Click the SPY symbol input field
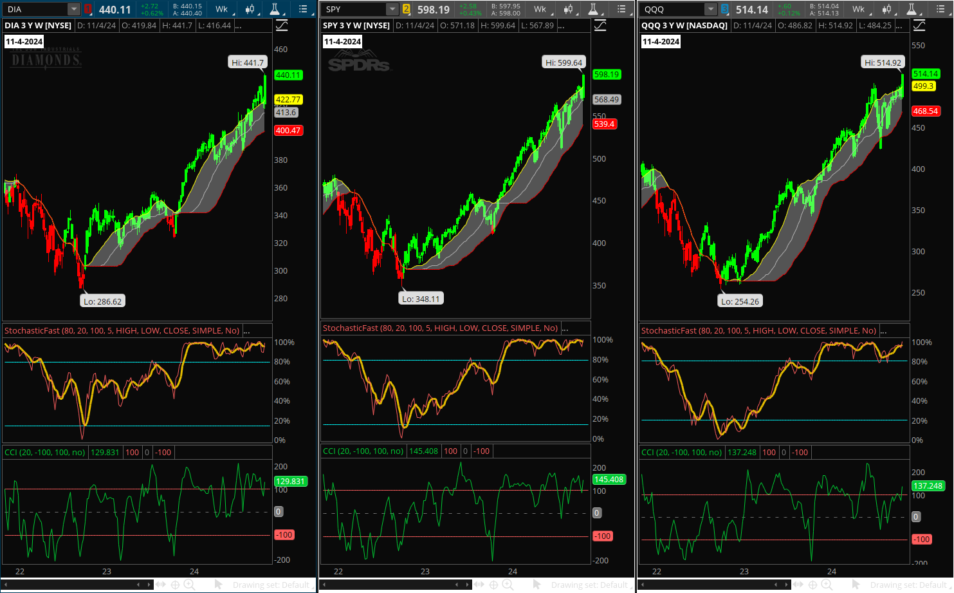Screen dimensions: 954x593 [x=354, y=9]
